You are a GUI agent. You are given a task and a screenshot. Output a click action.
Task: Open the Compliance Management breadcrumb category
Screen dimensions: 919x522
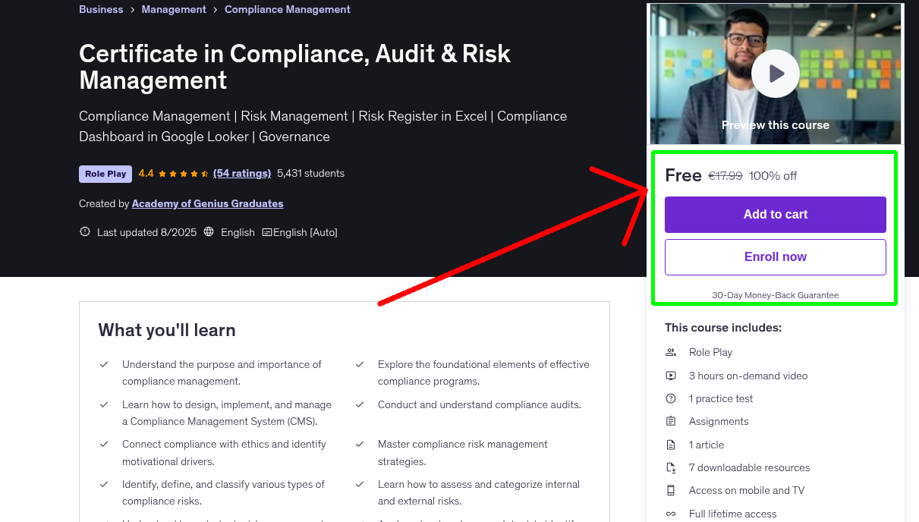click(287, 9)
